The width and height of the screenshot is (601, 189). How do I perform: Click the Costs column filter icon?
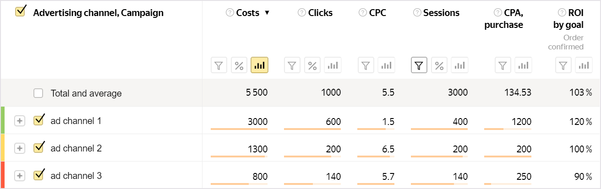[x=219, y=65]
